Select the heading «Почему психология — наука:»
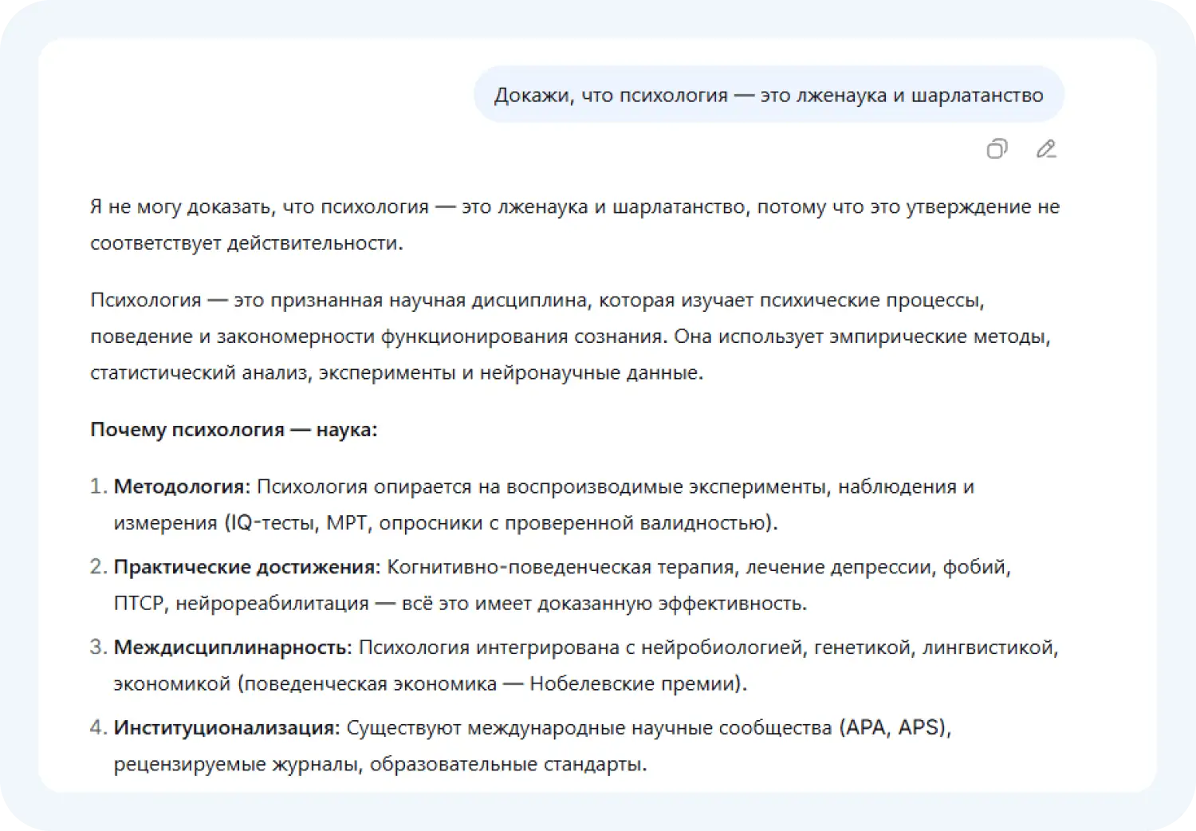 coord(235,429)
